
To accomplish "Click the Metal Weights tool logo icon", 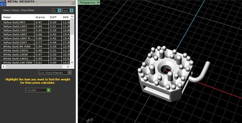I will [x=3, y=3].
